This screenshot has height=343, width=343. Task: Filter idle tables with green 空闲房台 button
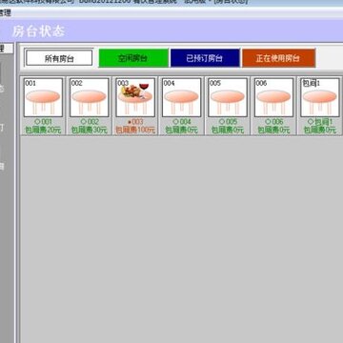[133, 58]
